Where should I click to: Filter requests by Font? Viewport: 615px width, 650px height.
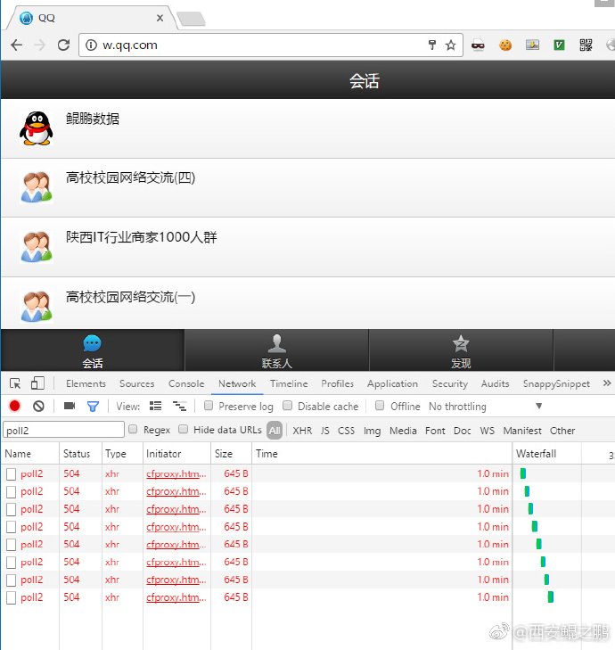click(435, 431)
